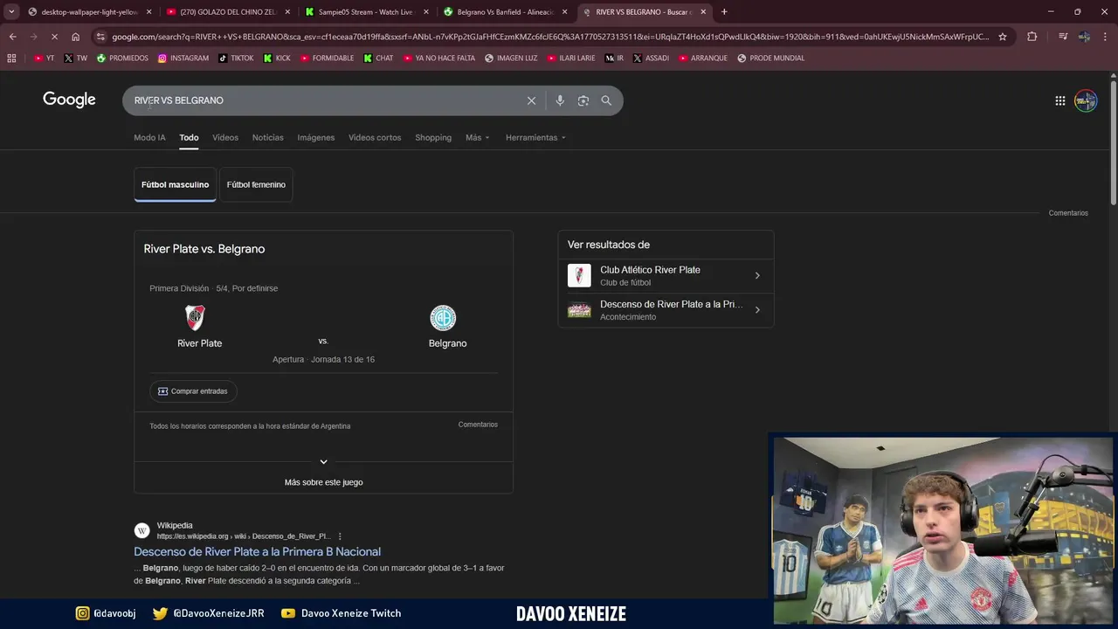Click the River Plate team crest
This screenshot has width=1118, height=629.
[195, 317]
